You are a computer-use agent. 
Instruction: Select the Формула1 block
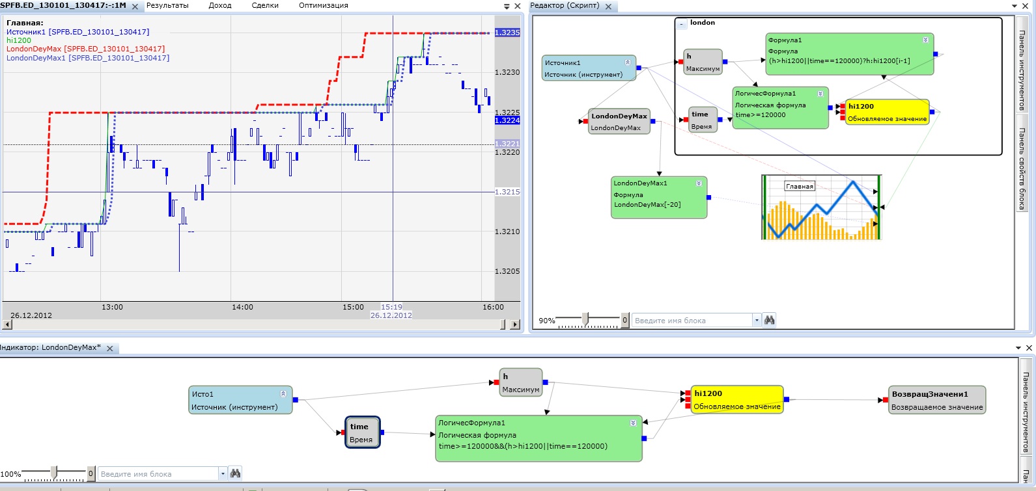[x=849, y=53]
